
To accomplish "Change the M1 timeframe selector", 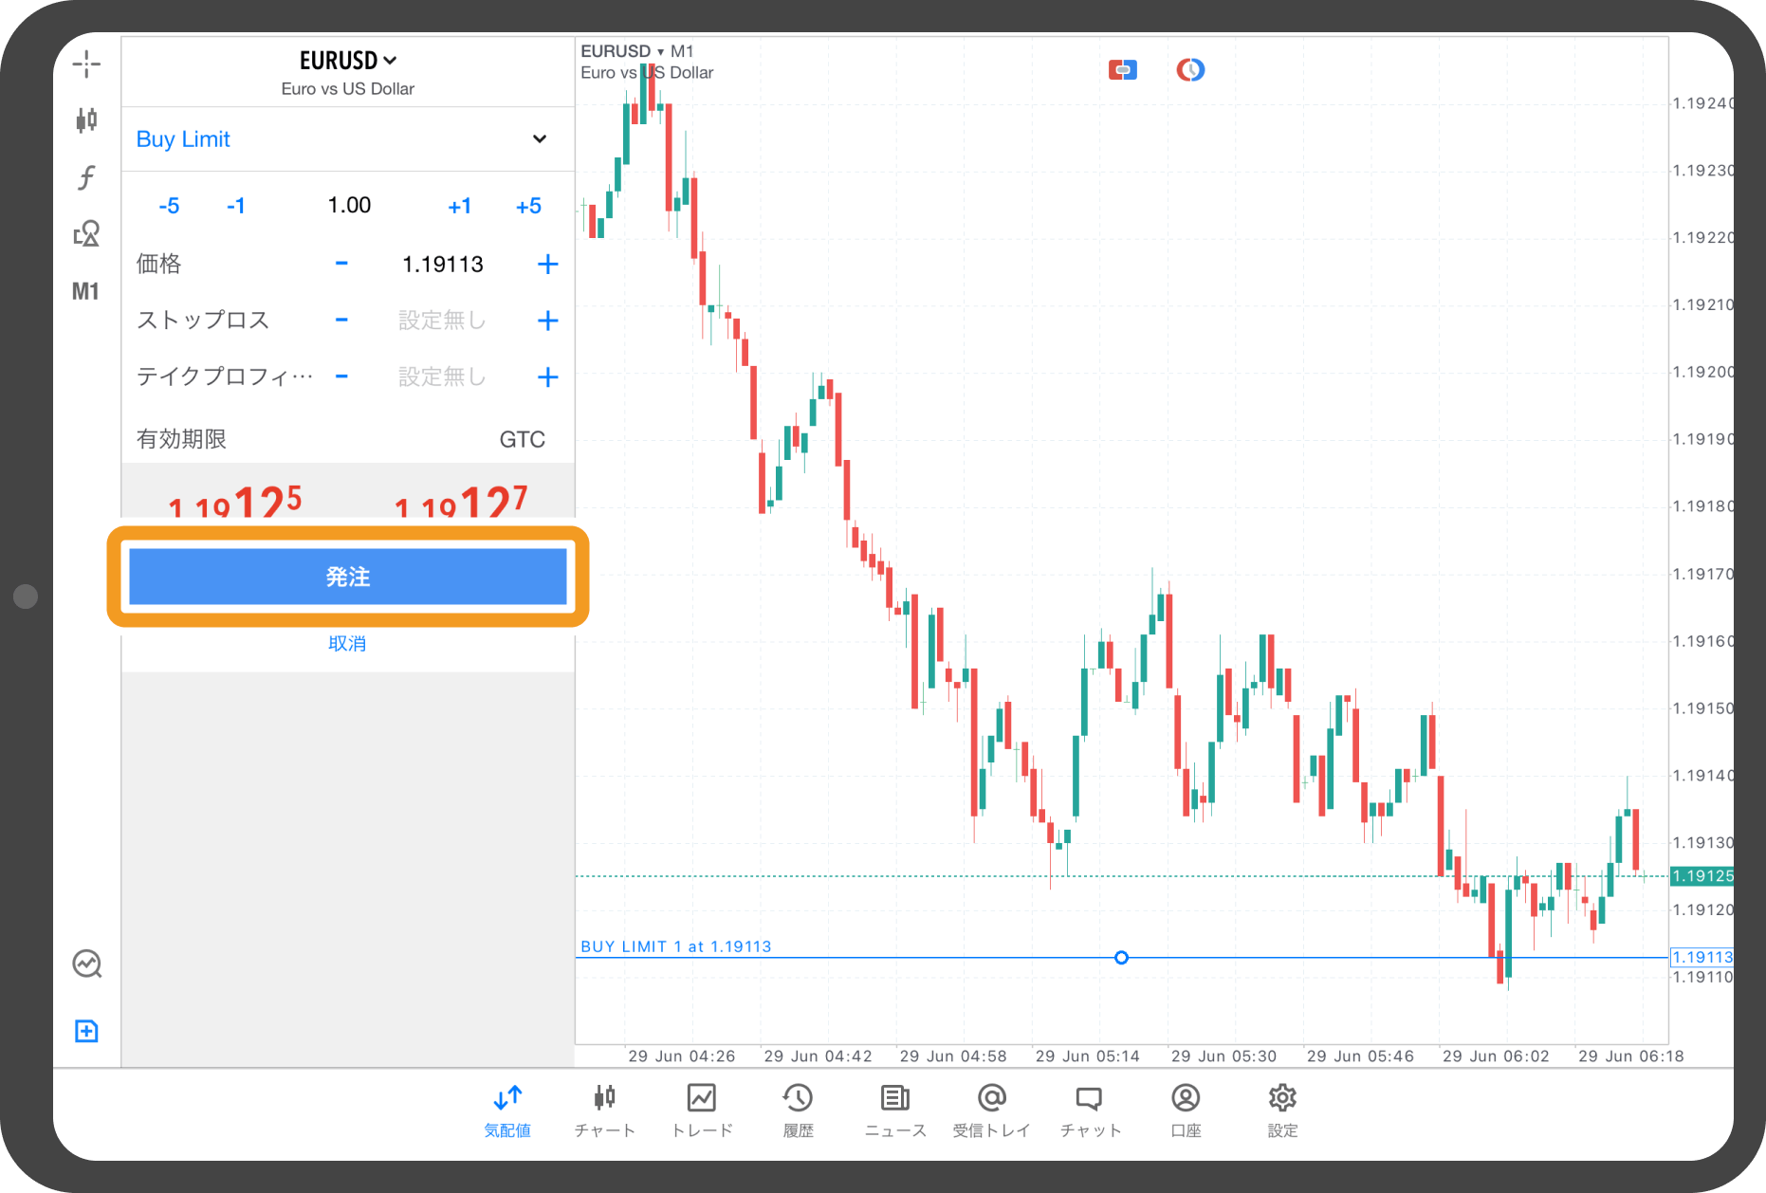I will 85,291.
